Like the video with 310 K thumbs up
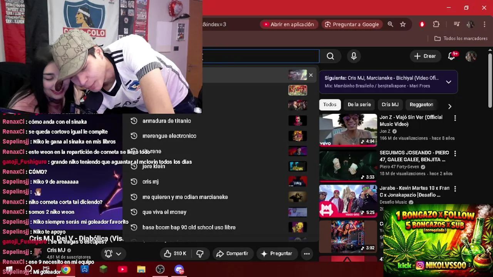Viewport: 493px width, 277px height. pos(175,254)
